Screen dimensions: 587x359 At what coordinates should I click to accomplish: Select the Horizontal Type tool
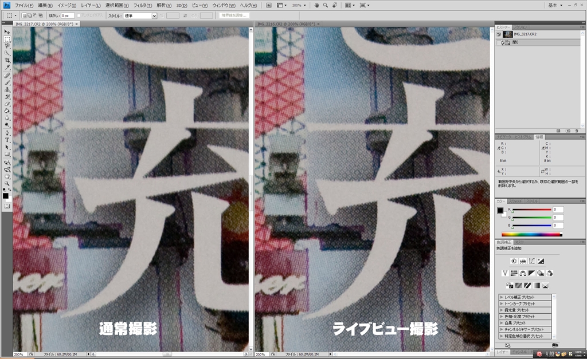click(x=7, y=140)
